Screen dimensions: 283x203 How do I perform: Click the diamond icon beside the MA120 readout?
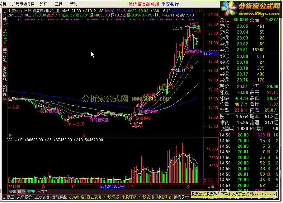[197, 11]
